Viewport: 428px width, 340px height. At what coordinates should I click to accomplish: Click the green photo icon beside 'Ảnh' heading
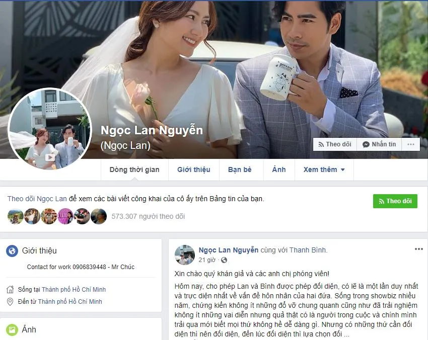[12, 330]
